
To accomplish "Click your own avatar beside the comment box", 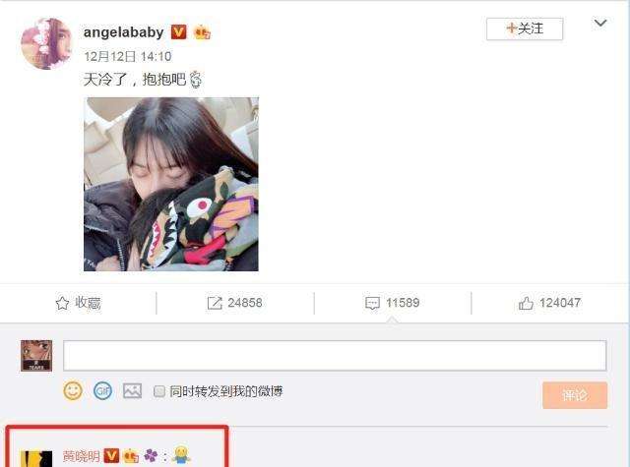I will (x=36, y=356).
